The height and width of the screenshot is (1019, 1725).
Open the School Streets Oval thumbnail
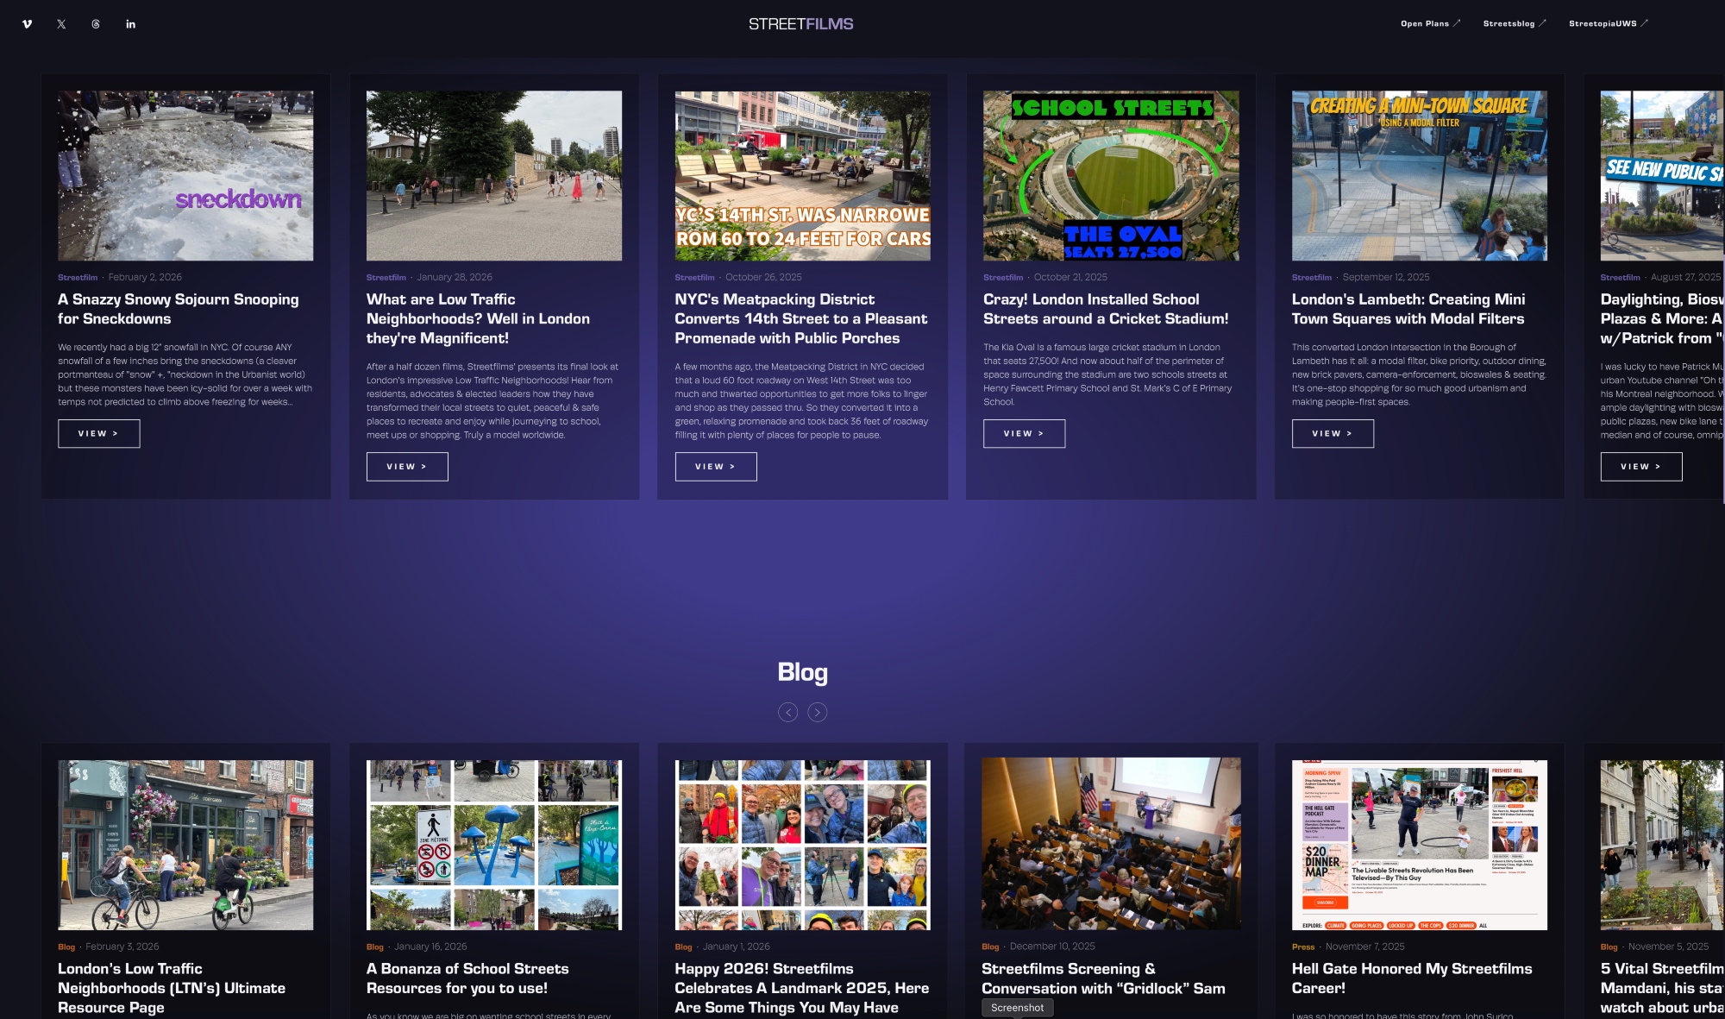(x=1111, y=176)
